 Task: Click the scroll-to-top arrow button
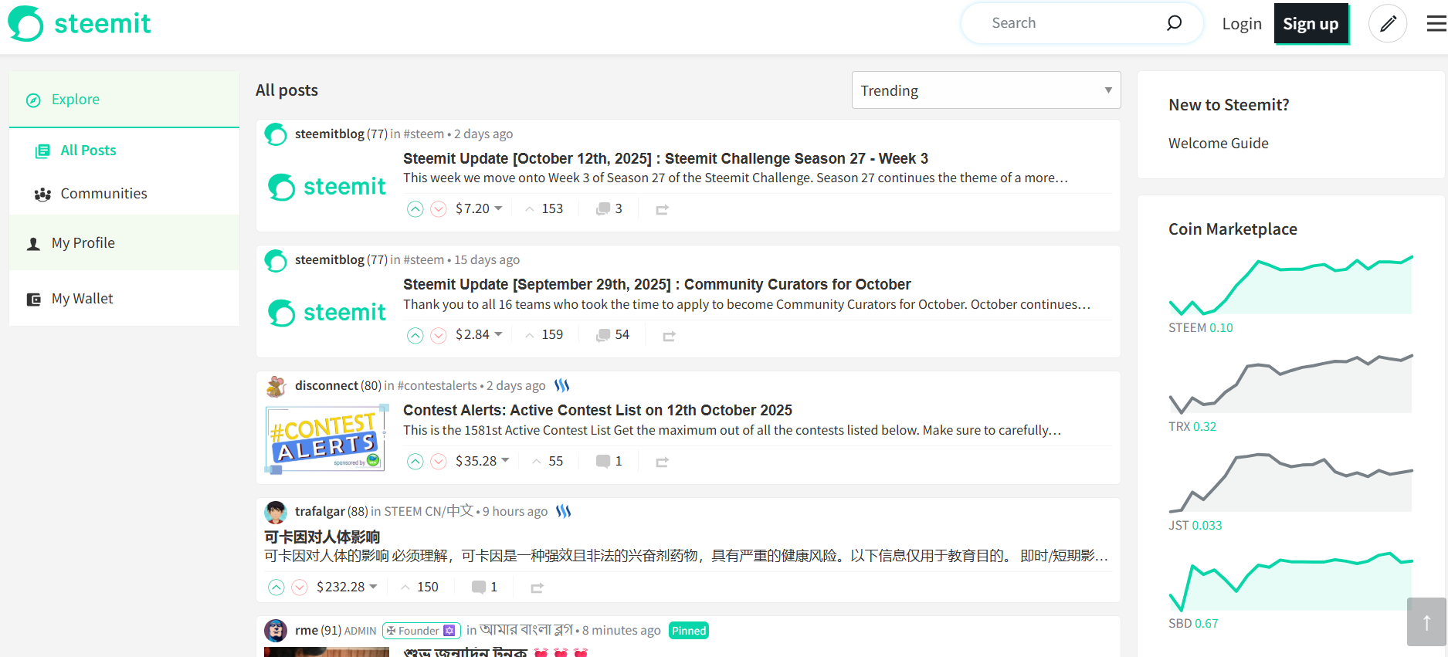1426,621
